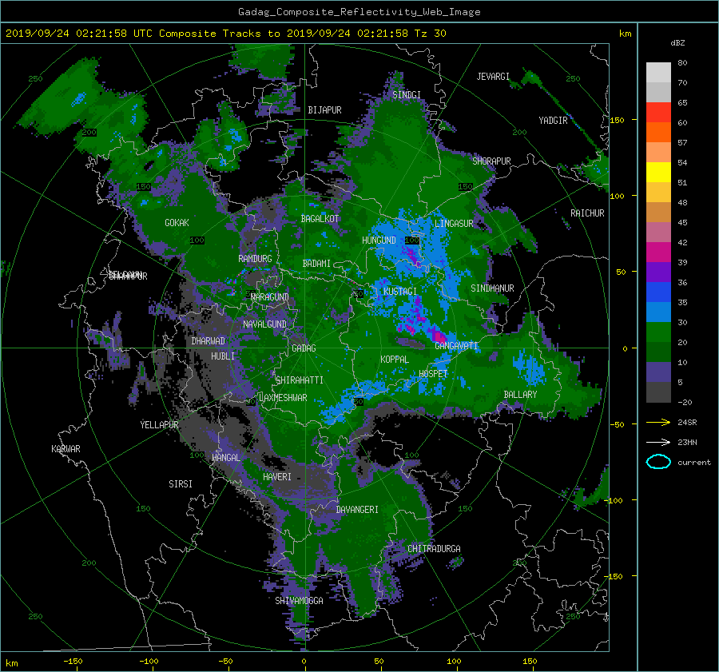Click the yellow 24SR track arrow icon
The image size is (719, 672).
pos(658,422)
